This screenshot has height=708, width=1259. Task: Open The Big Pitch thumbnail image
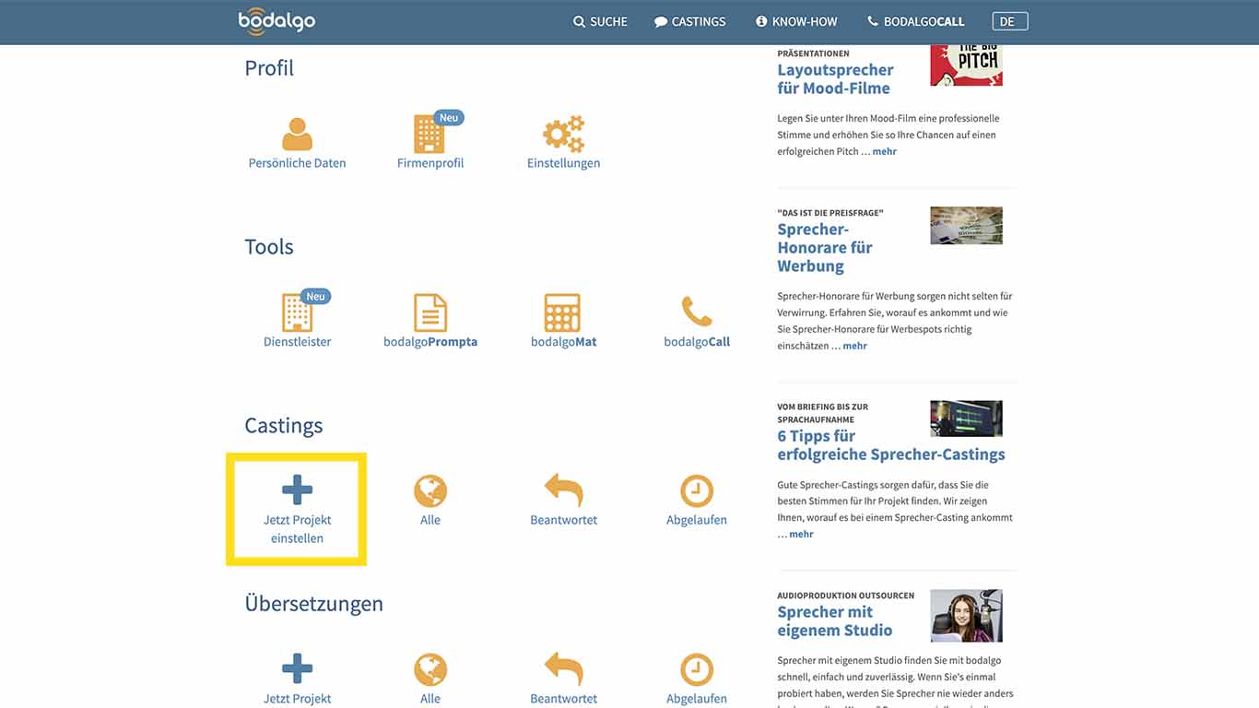coord(966,65)
